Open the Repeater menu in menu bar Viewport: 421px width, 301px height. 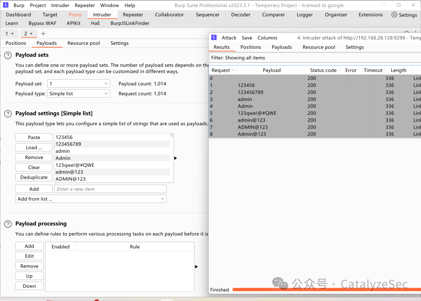[85, 5]
